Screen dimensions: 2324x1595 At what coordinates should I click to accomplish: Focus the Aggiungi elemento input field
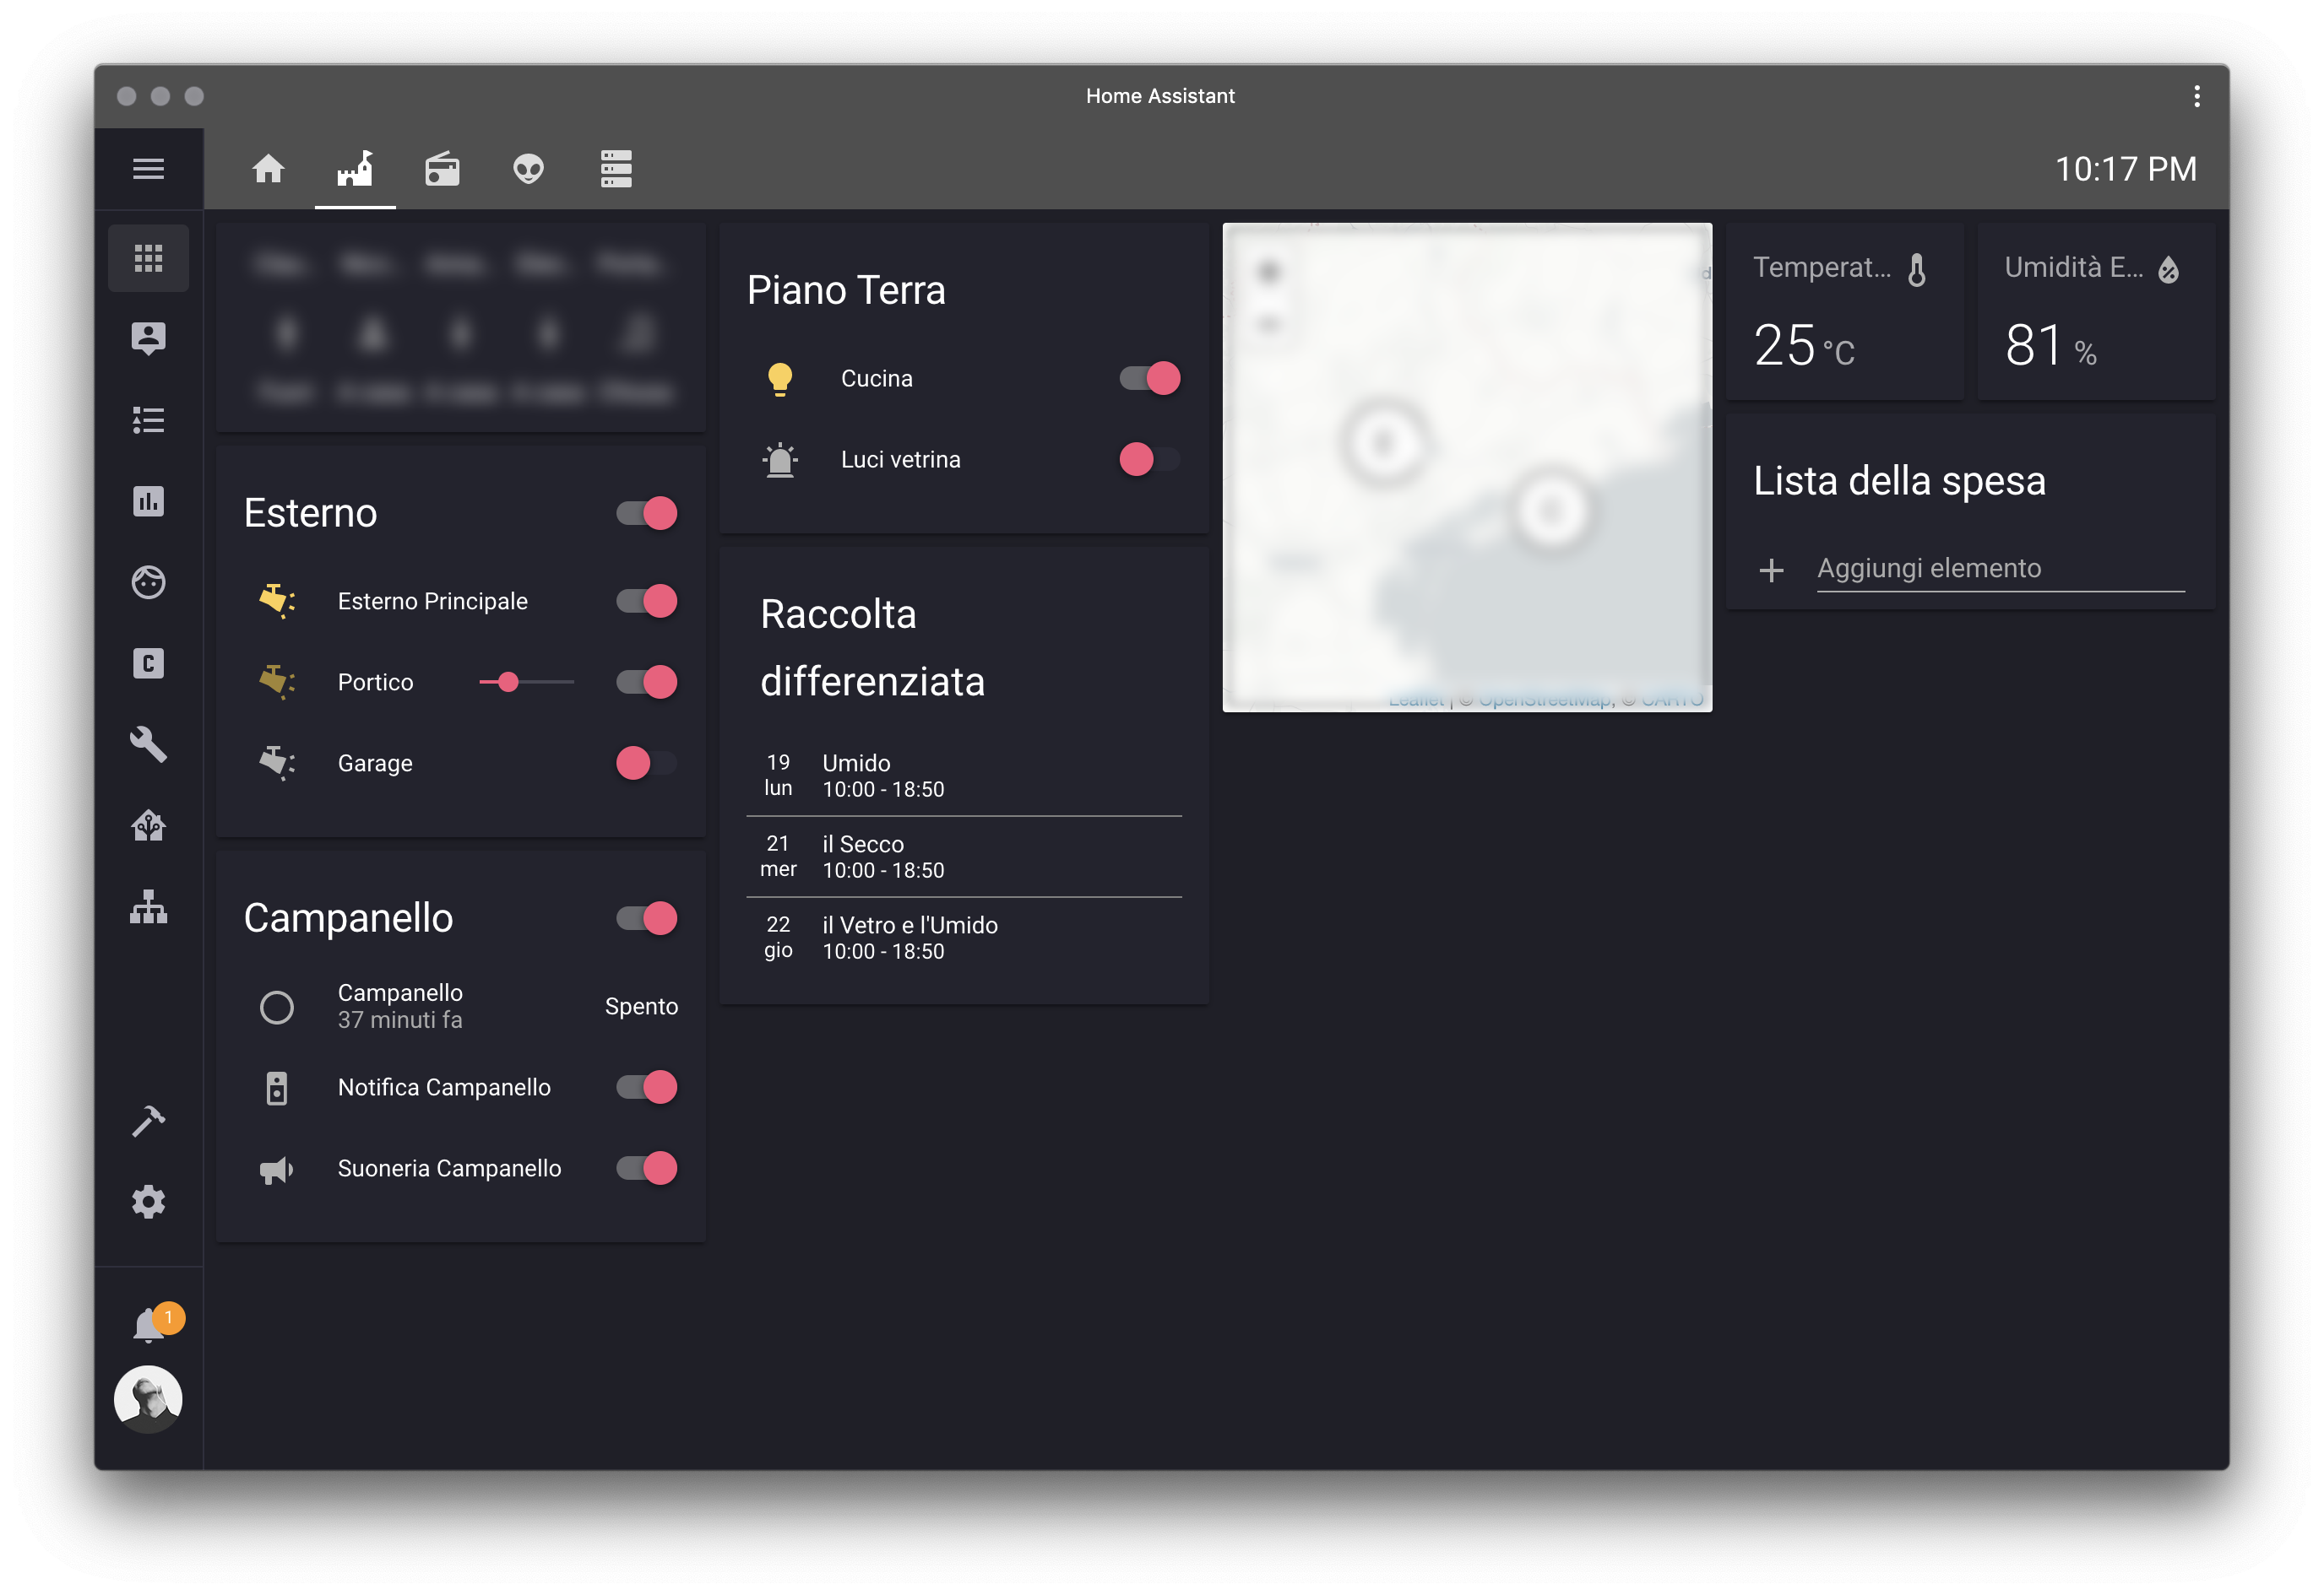2000,569
